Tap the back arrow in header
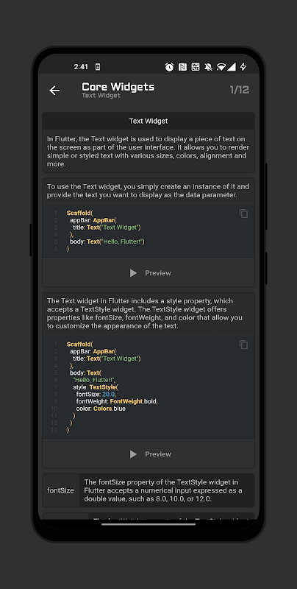The width and height of the screenshot is (297, 589). [x=54, y=90]
